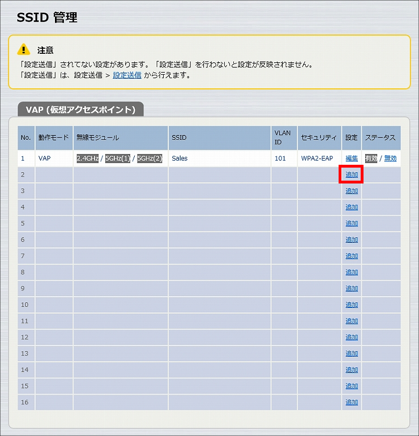
Task: Click the ステータス column header
Action: (x=380, y=138)
